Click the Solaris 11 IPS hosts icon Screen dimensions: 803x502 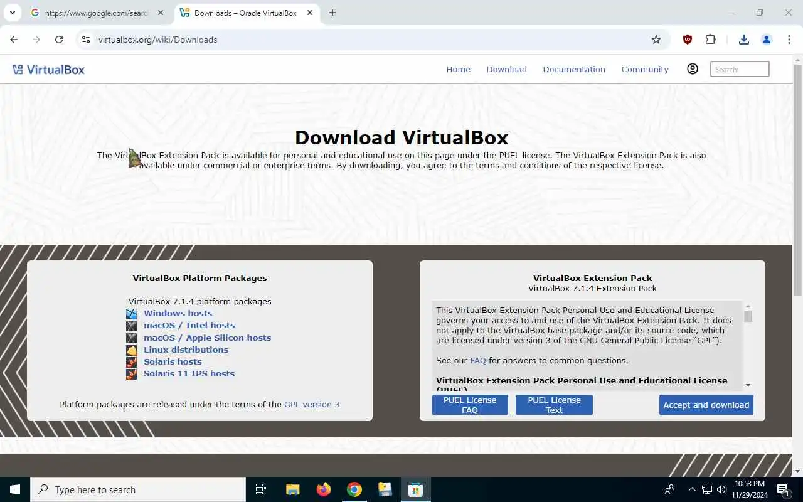(x=131, y=374)
